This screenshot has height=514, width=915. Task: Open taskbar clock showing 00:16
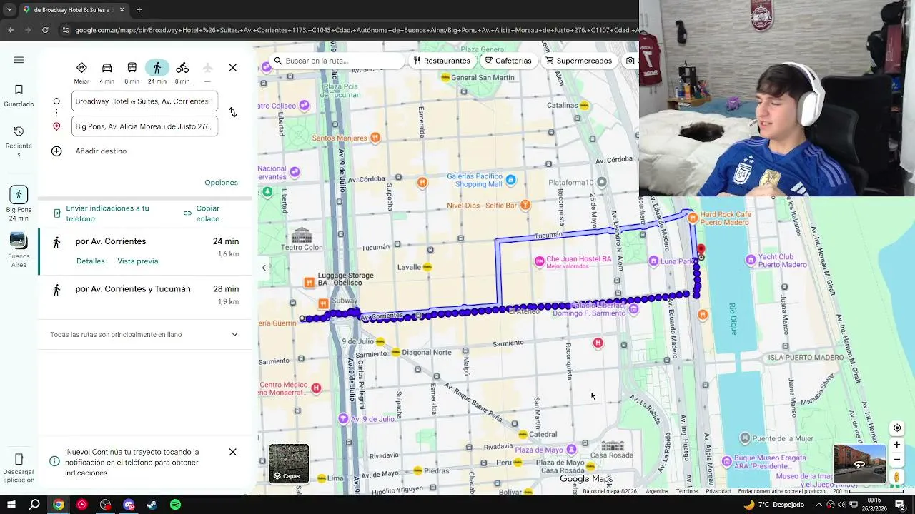874,505
